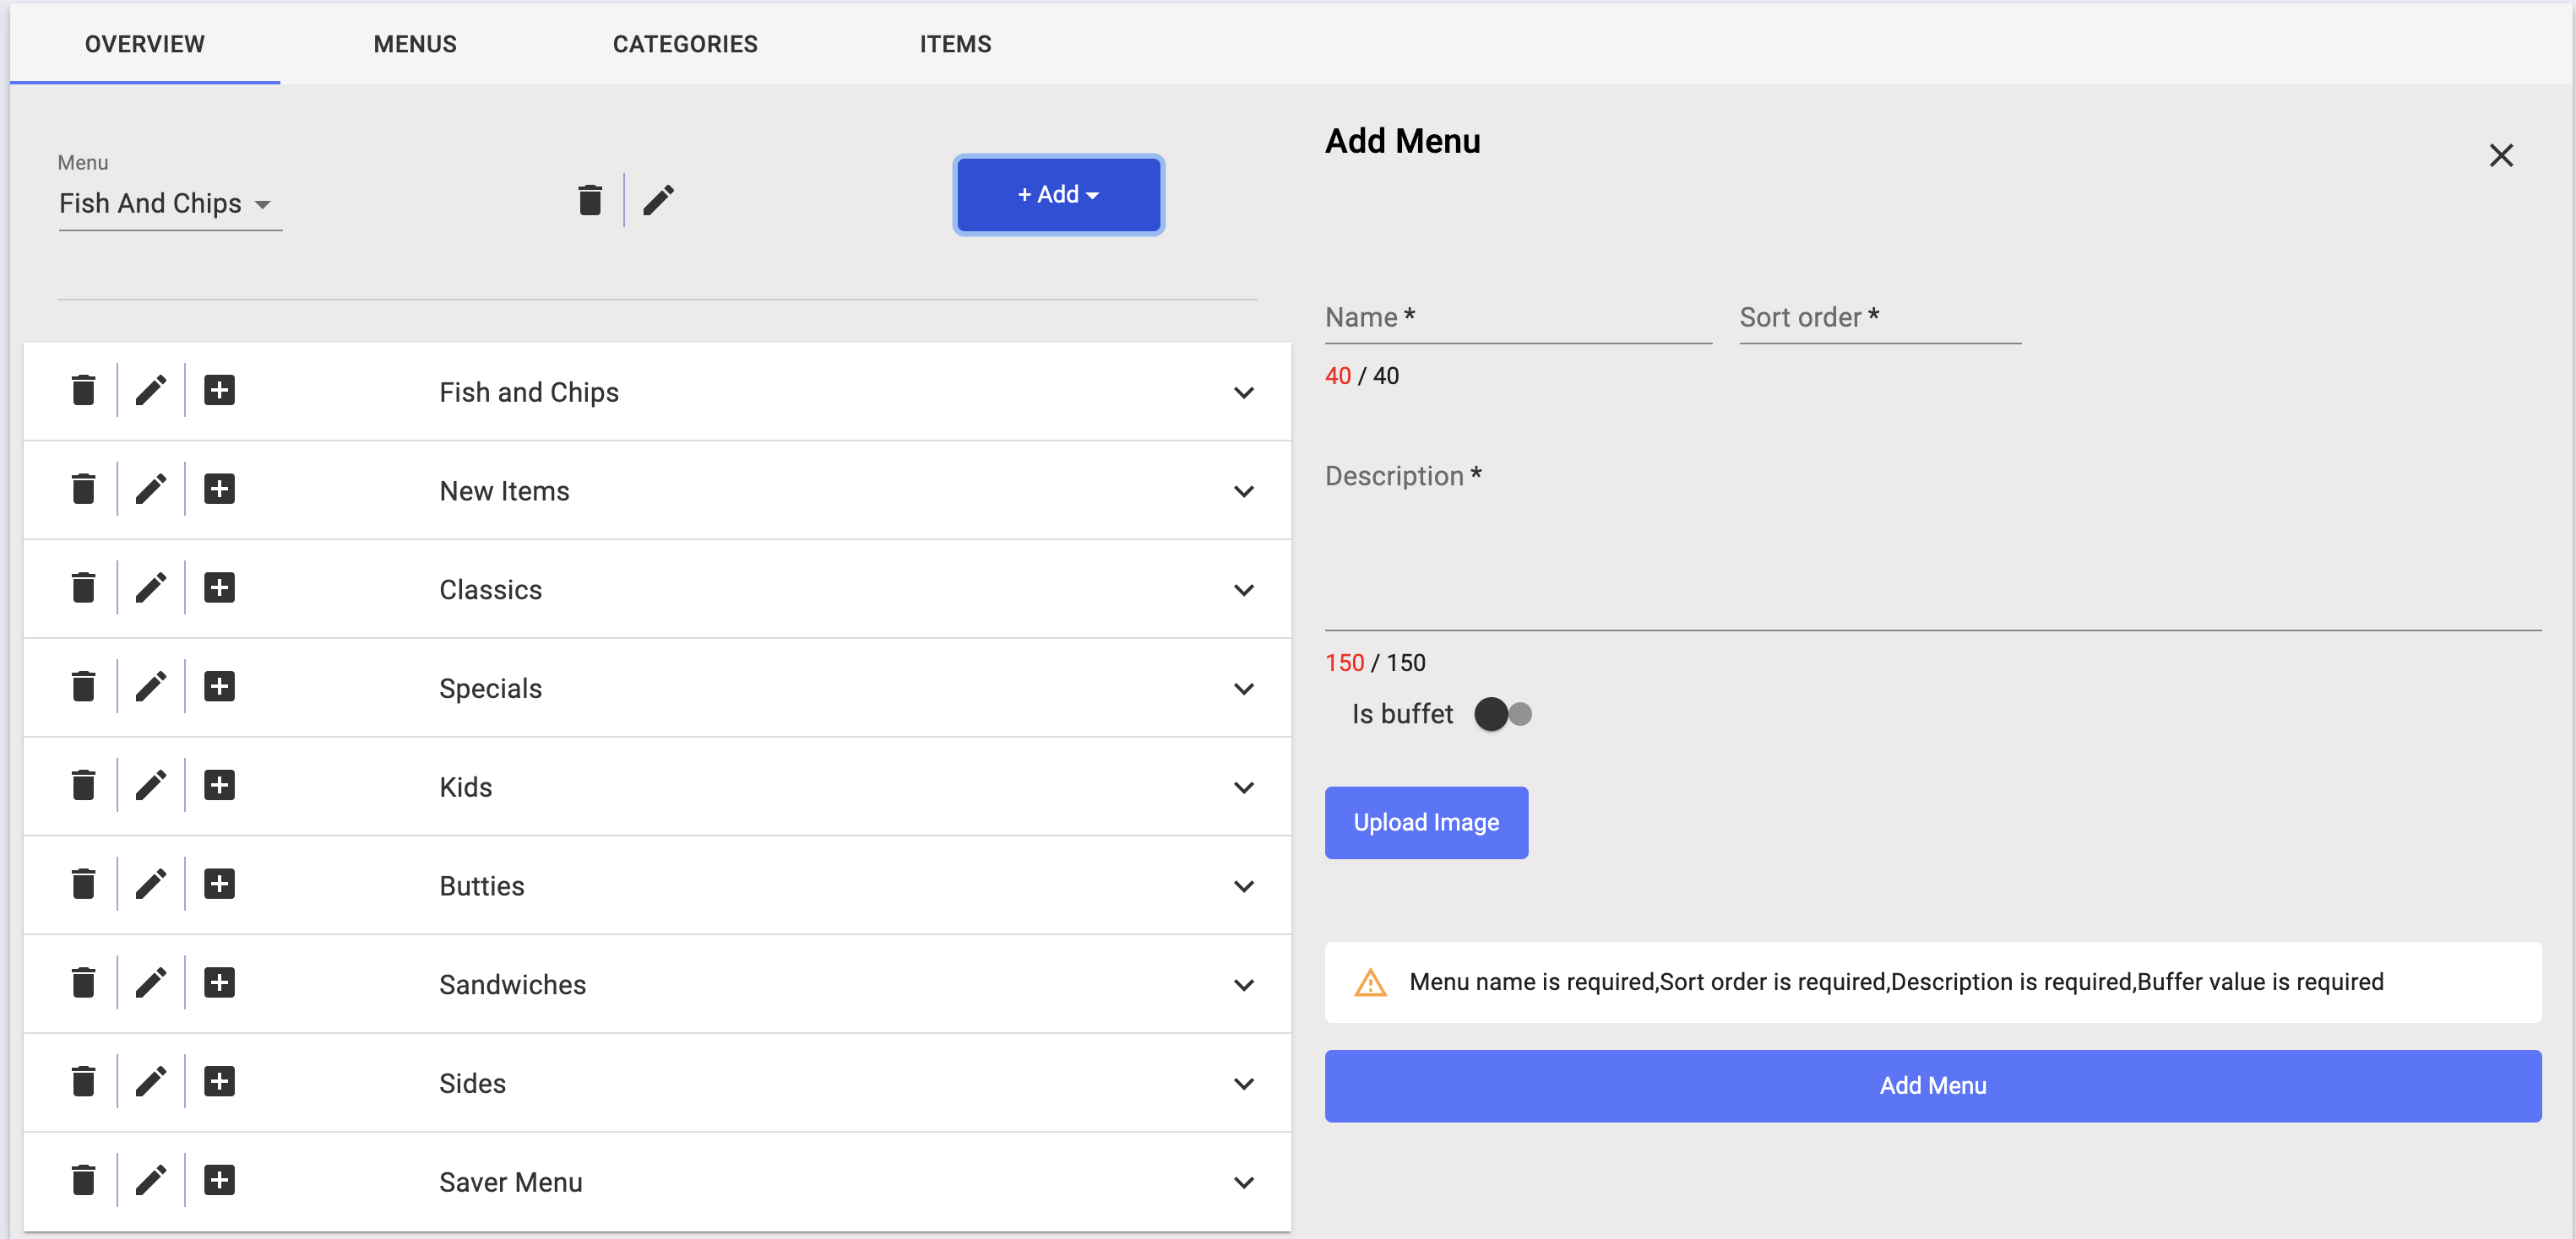Click the Name input field
The image size is (2576, 1239).
click(x=1517, y=319)
